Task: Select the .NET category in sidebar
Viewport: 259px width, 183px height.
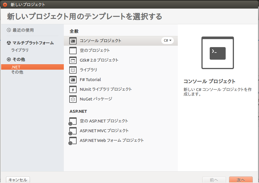Action: pos(14,67)
